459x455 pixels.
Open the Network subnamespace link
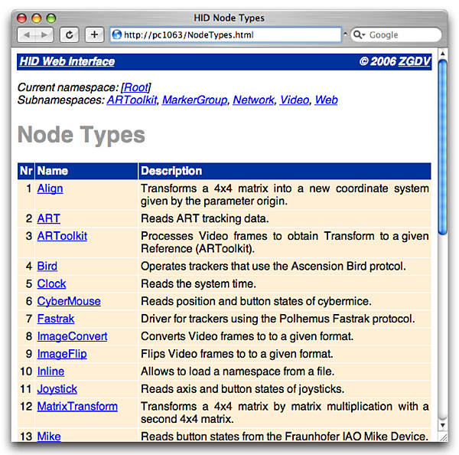(x=253, y=100)
